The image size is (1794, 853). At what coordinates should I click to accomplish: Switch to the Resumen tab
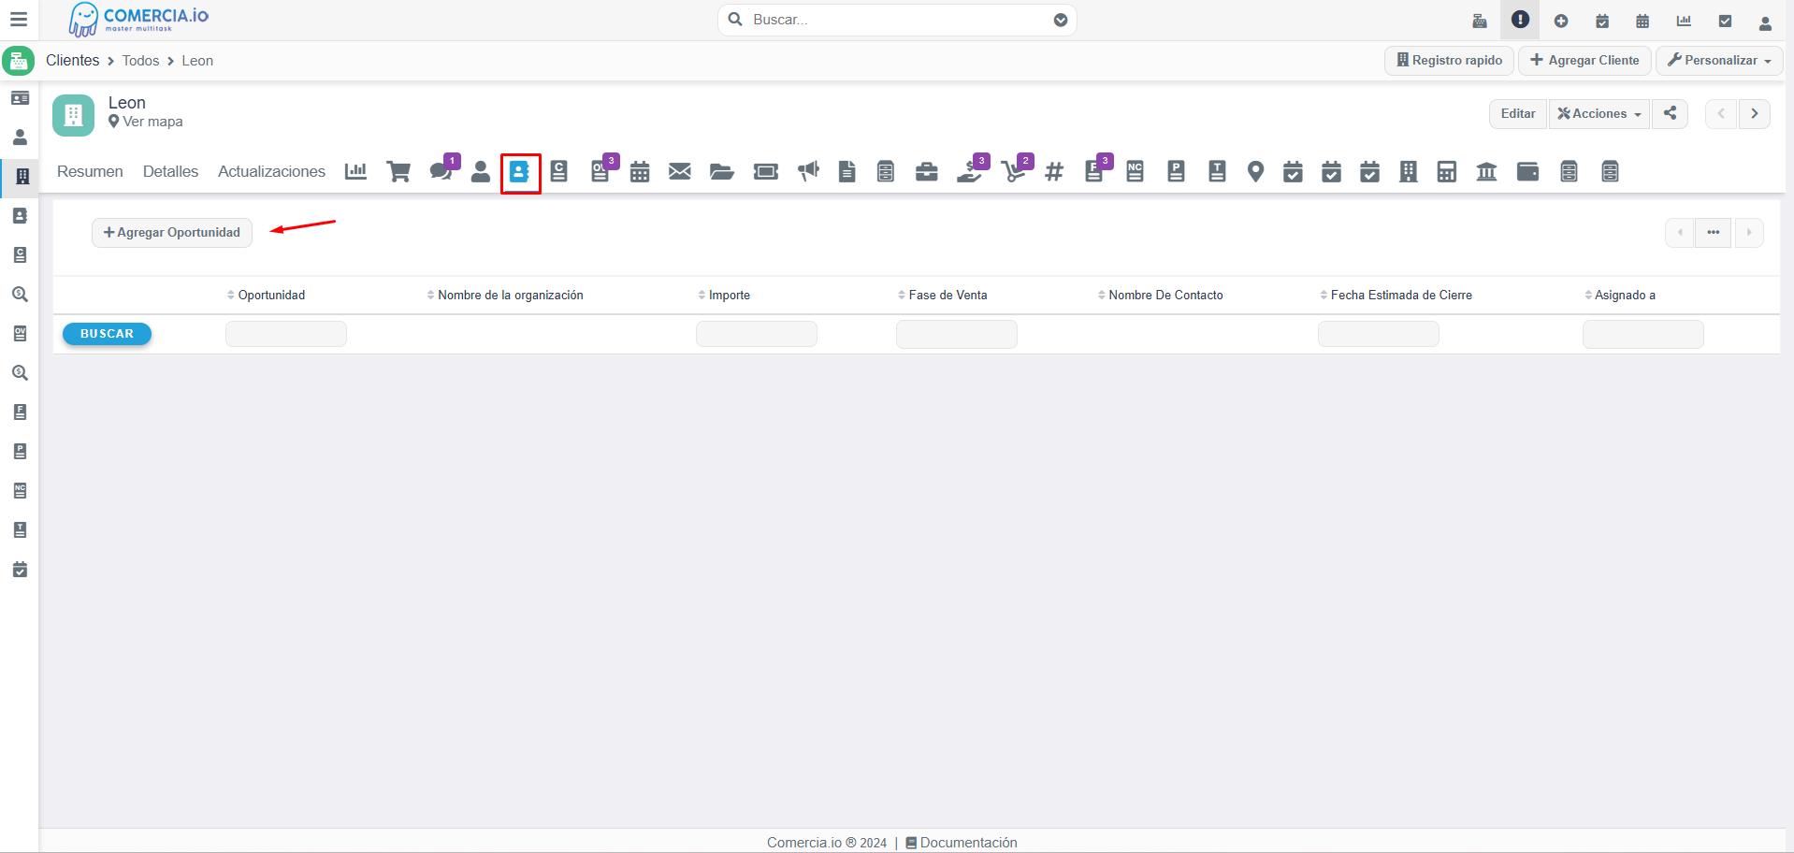pos(90,171)
